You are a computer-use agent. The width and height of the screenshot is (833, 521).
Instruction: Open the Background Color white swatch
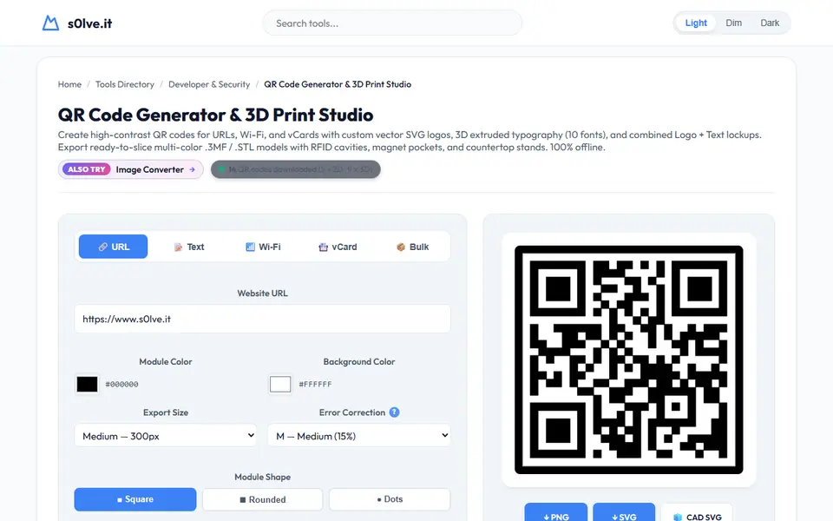(280, 384)
